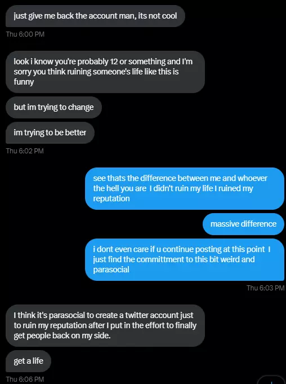Select the blue "i dont even care" message
This screenshot has height=384, width=286.
[x=185, y=259]
